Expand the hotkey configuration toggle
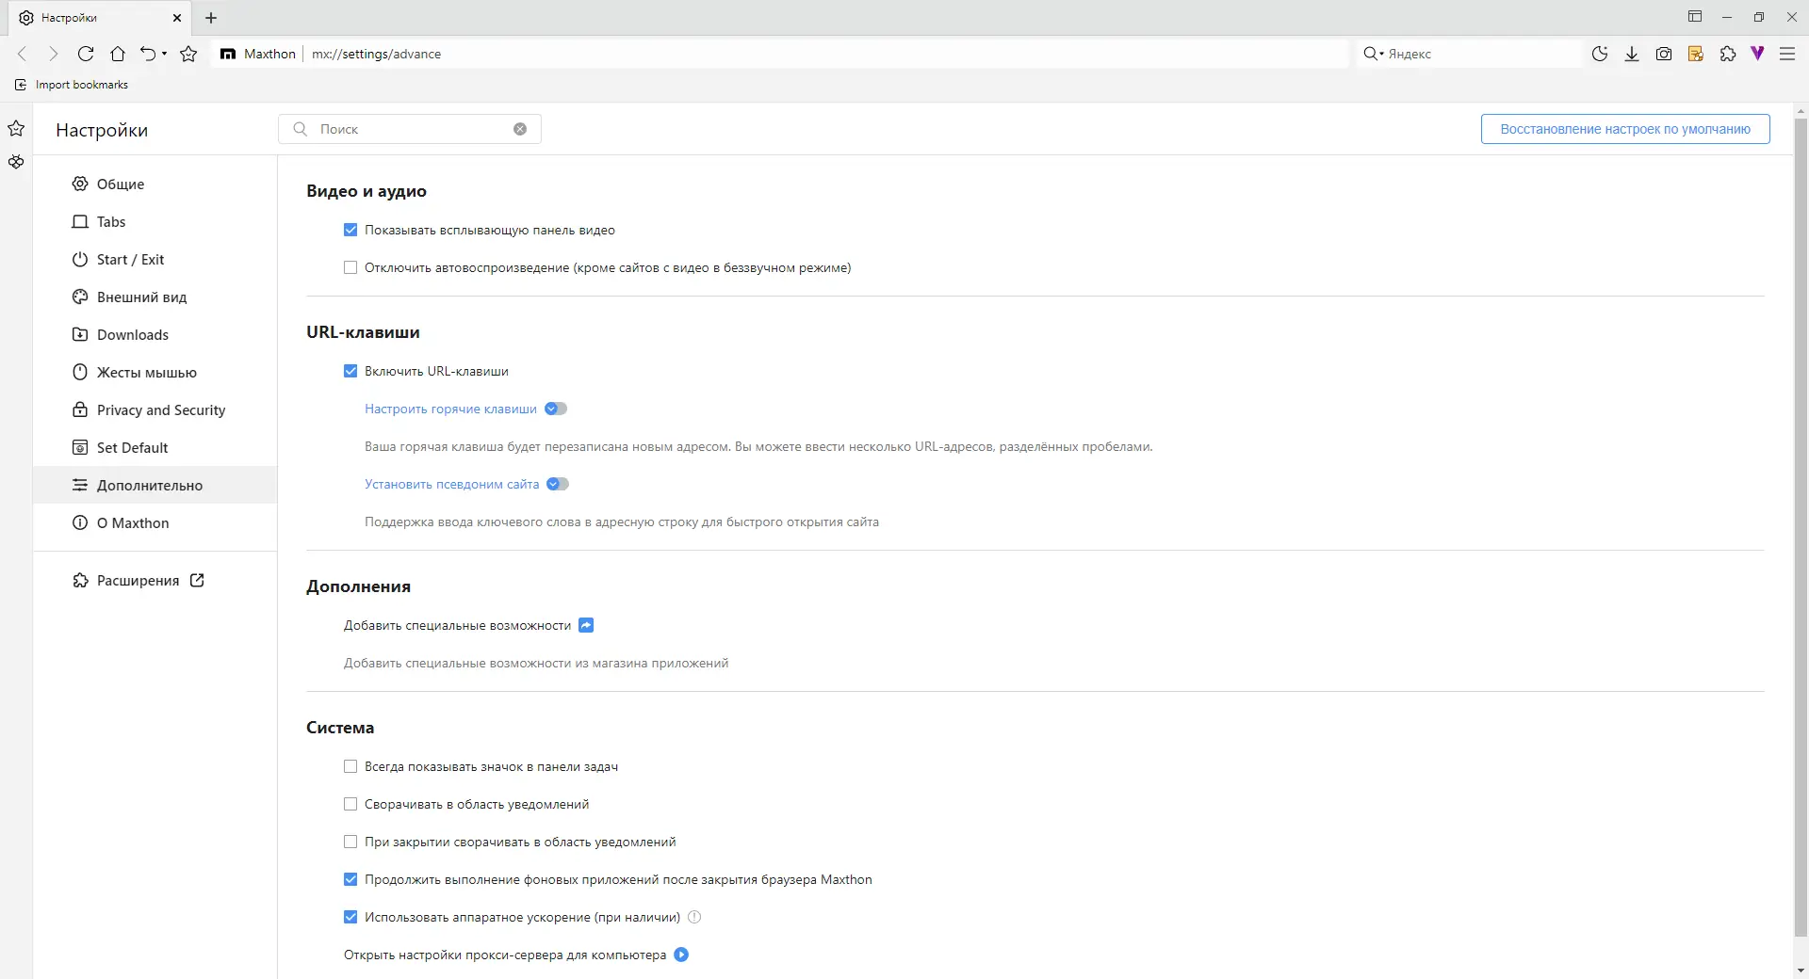This screenshot has height=979, width=1809. tap(556, 409)
